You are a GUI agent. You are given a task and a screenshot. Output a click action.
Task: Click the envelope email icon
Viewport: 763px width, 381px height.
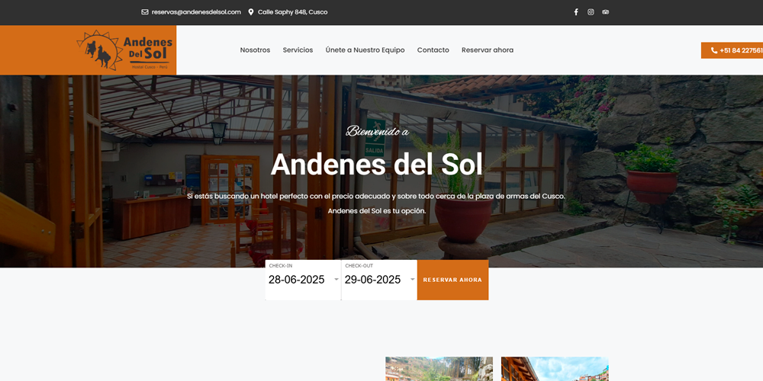[x=144, y=12]
